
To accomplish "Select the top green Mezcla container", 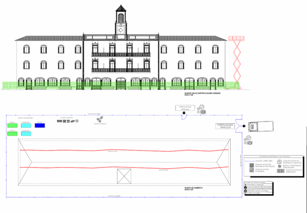I will click(x=12, y=126).
